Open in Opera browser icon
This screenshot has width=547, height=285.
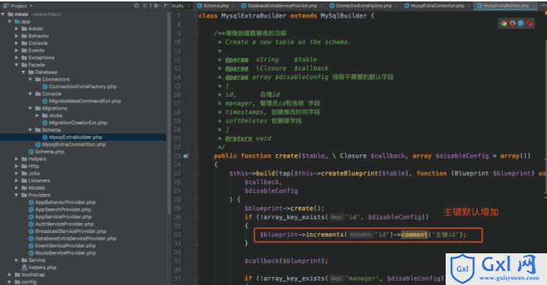pos(529,23)
